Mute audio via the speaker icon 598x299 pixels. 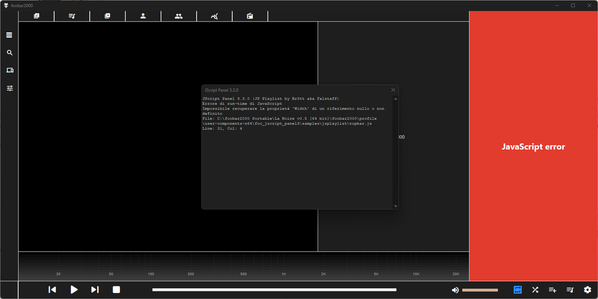pyautogui.click(x=455, y=290)
